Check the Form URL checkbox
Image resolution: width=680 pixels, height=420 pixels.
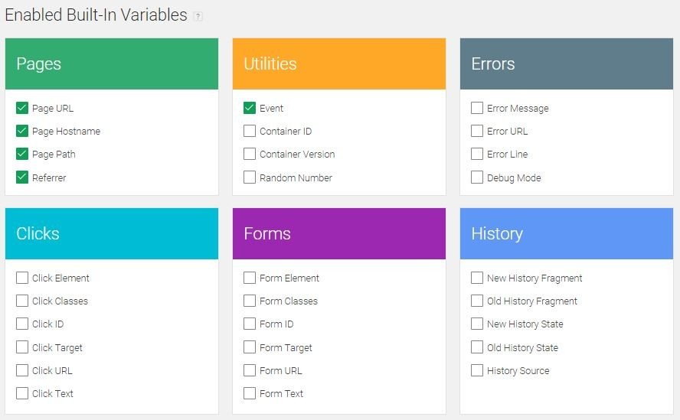(250, 370)
